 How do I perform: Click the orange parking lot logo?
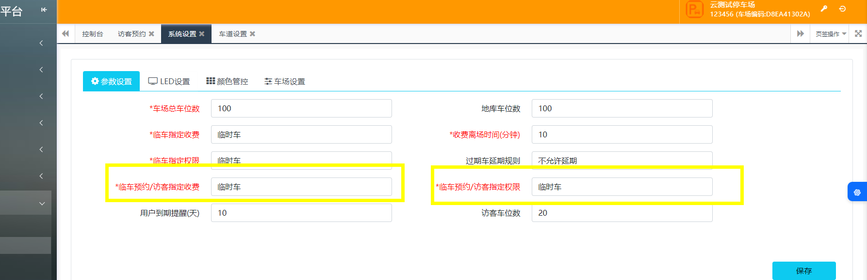click(694, 10)
